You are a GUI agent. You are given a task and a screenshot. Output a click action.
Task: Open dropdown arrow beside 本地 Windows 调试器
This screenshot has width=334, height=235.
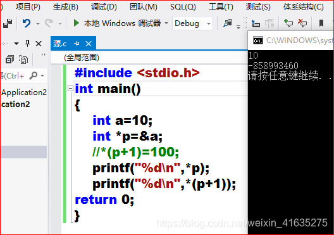166,23
